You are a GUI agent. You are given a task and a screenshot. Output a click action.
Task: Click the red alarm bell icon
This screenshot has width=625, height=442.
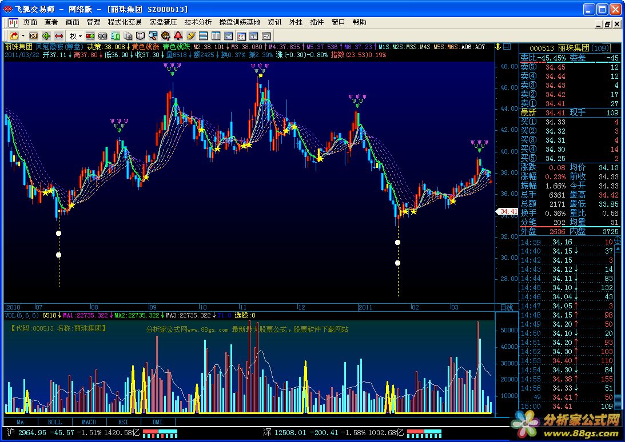(x=178, y=36)
